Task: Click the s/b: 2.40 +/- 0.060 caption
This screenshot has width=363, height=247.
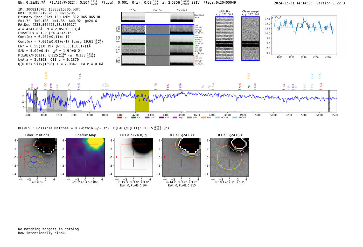Action: click(85, 182)
